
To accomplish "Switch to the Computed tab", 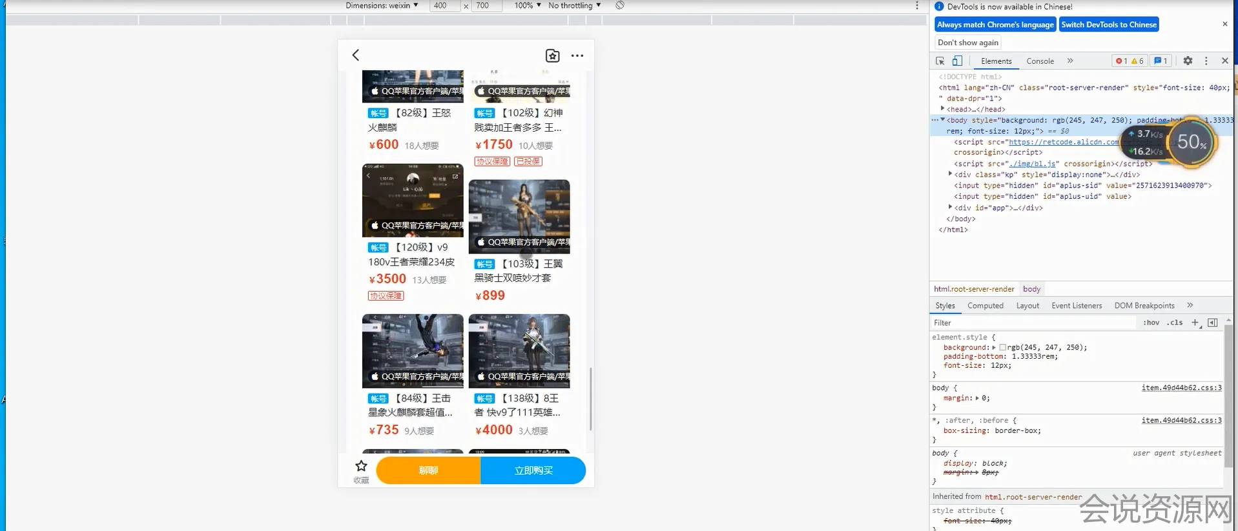I will 985,306.
